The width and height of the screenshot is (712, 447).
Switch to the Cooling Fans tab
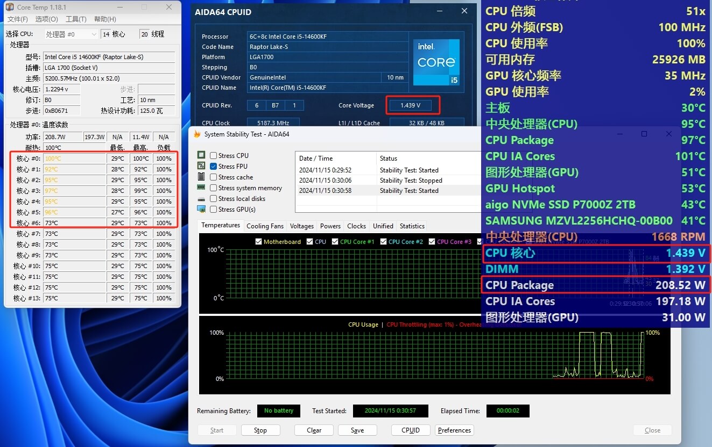click(x=265, y=226)
